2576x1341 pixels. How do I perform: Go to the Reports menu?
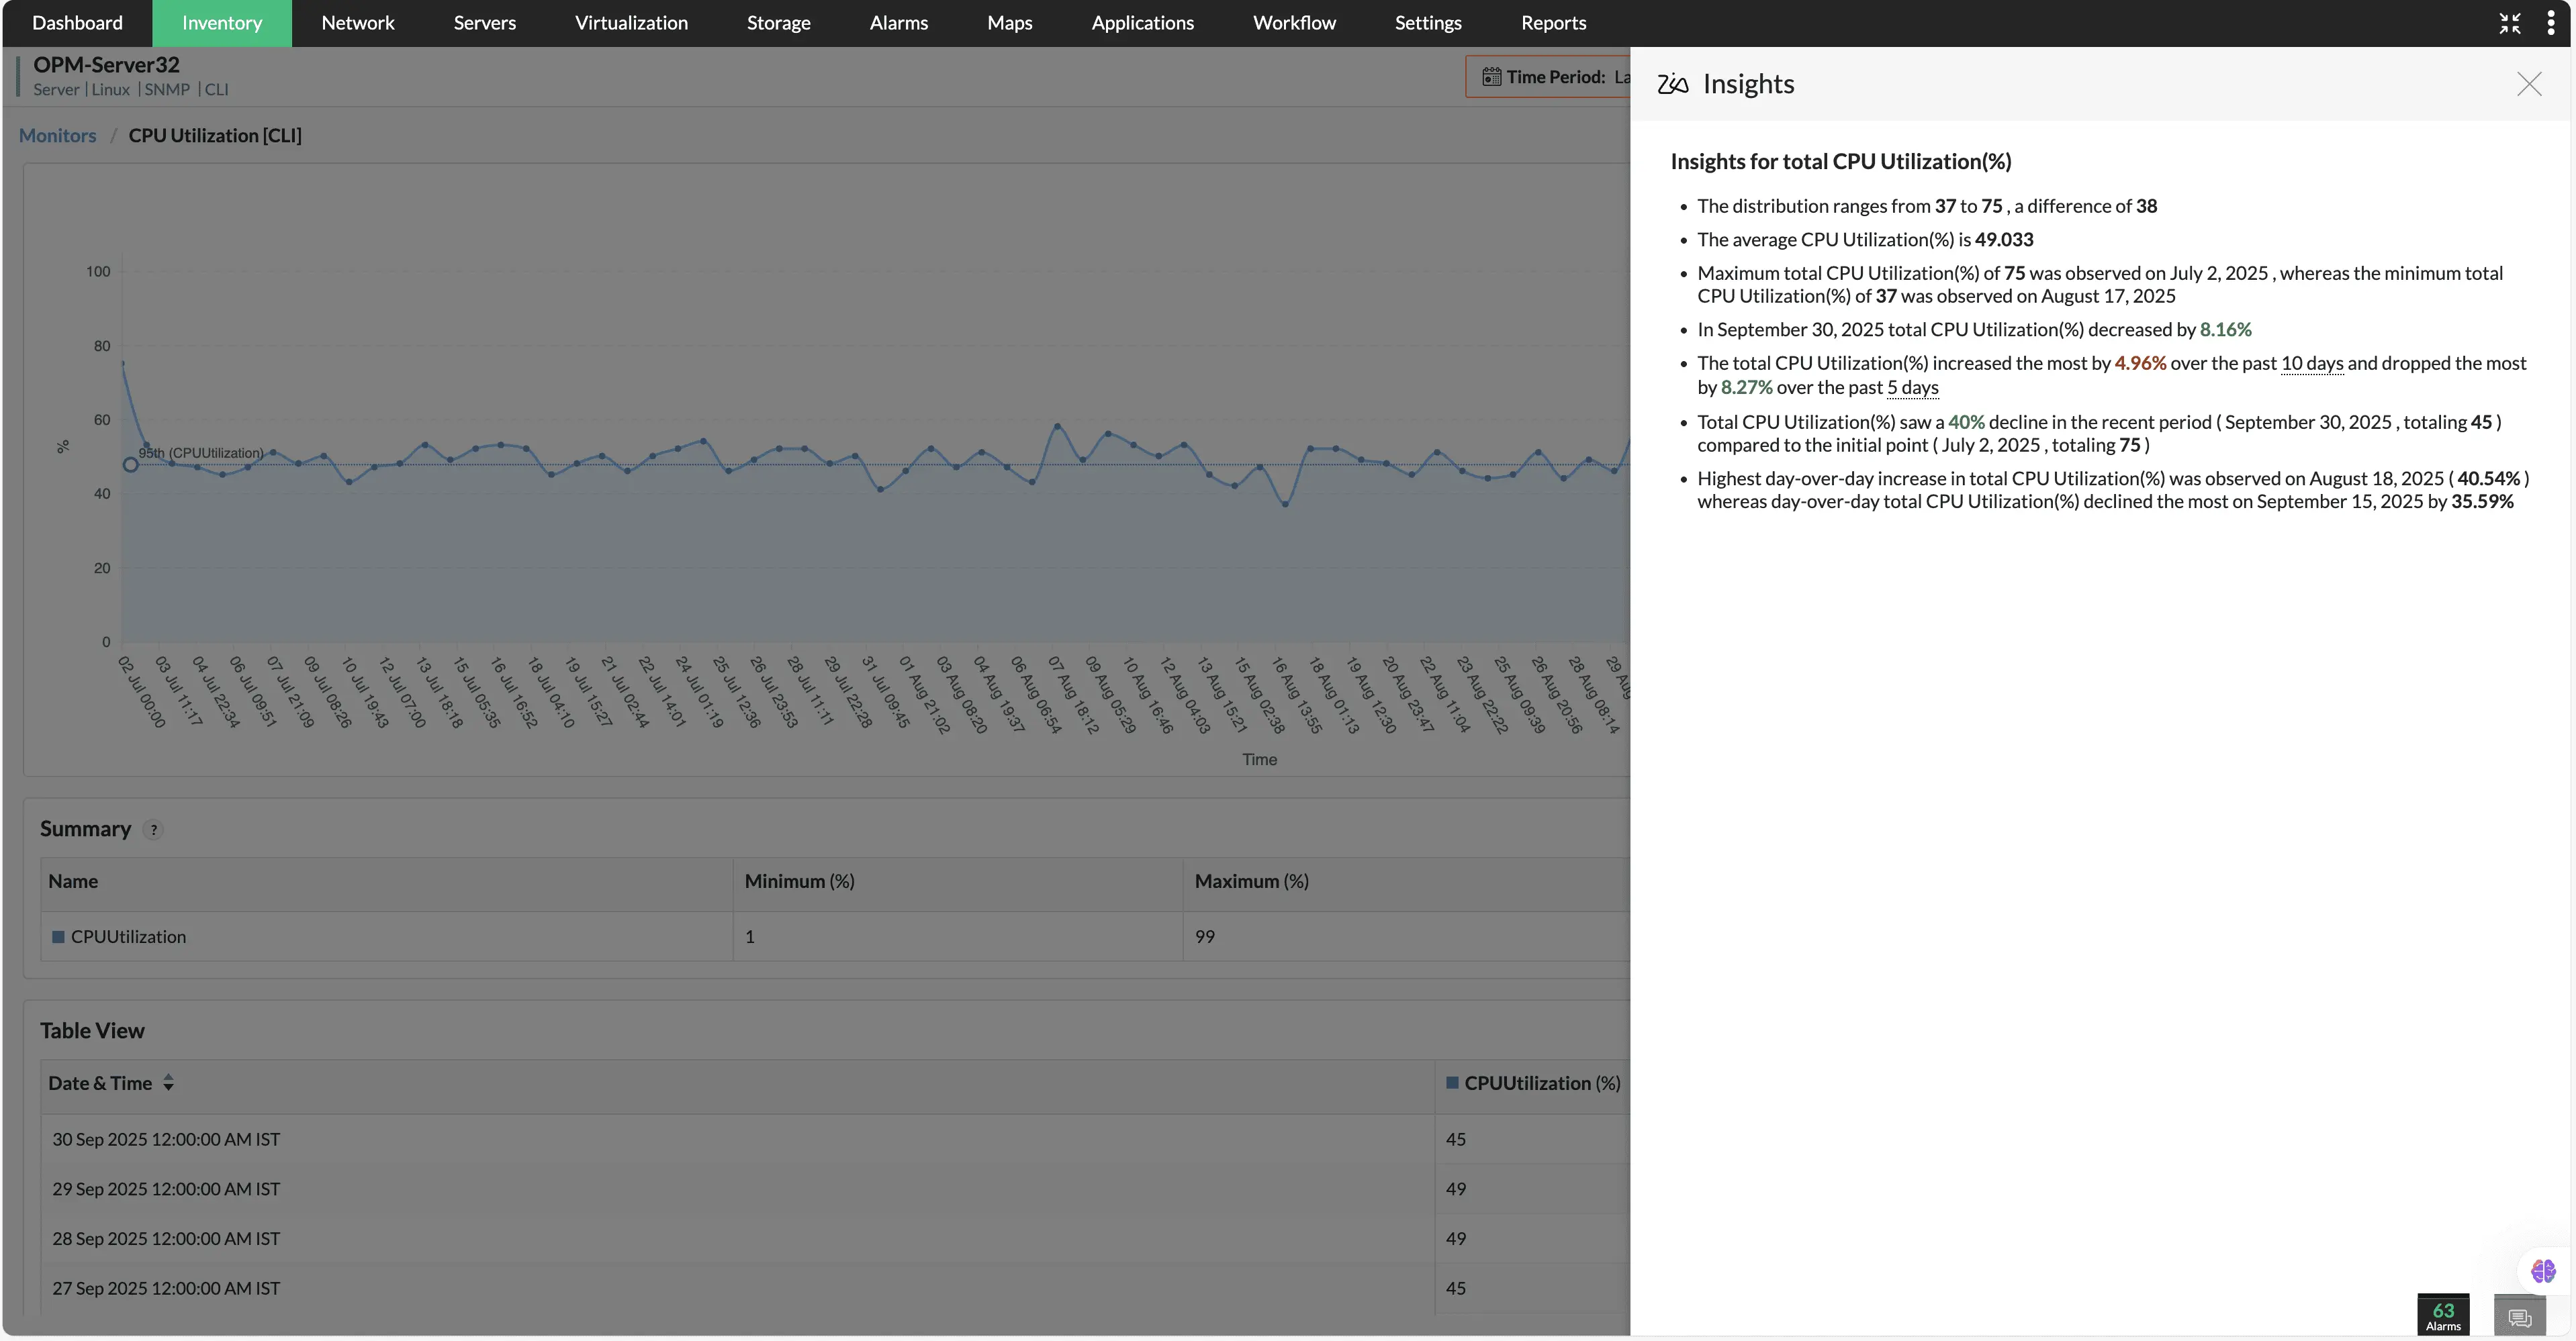1552,23
